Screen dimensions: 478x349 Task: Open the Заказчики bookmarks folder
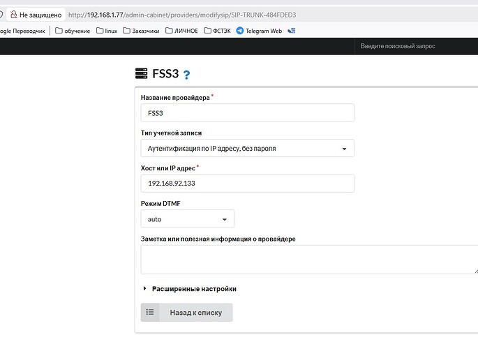pos(141,31)
